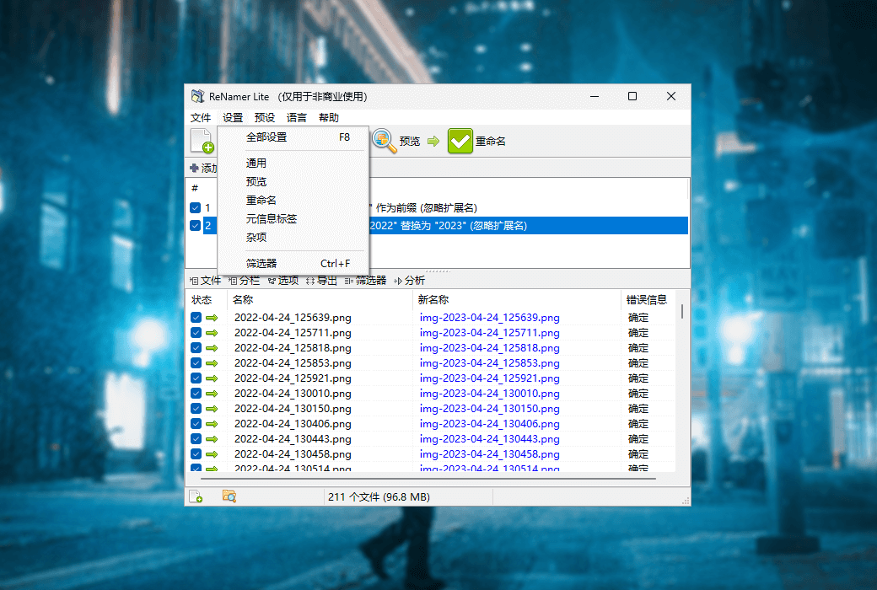Sort files by the 新名称 column header

433,299
